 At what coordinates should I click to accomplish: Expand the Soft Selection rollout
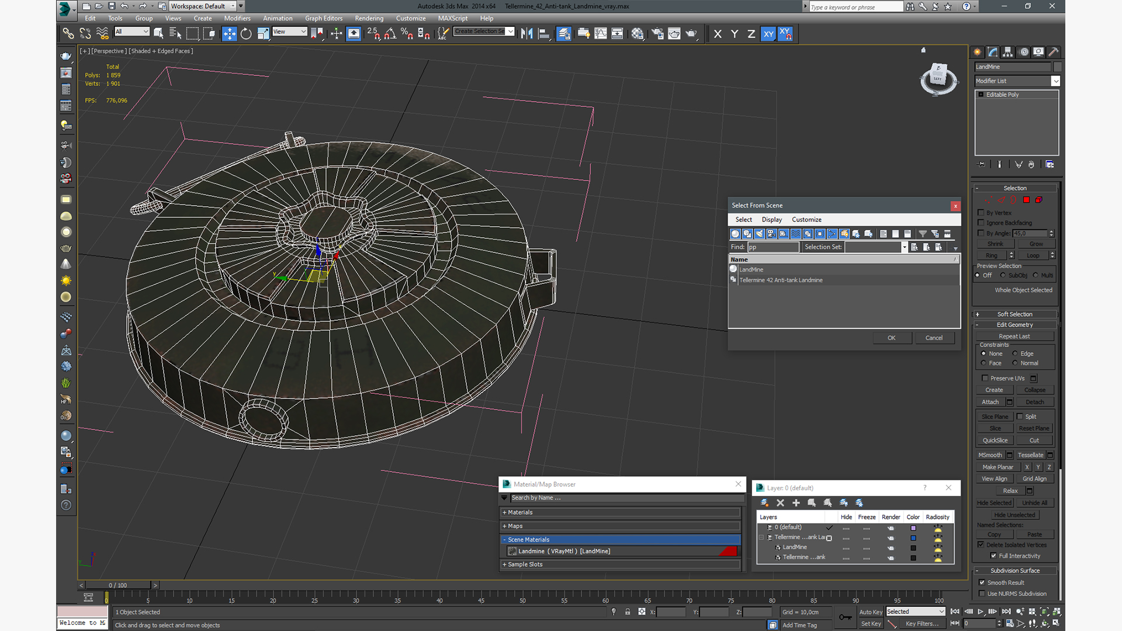(x=1015, y=314)
